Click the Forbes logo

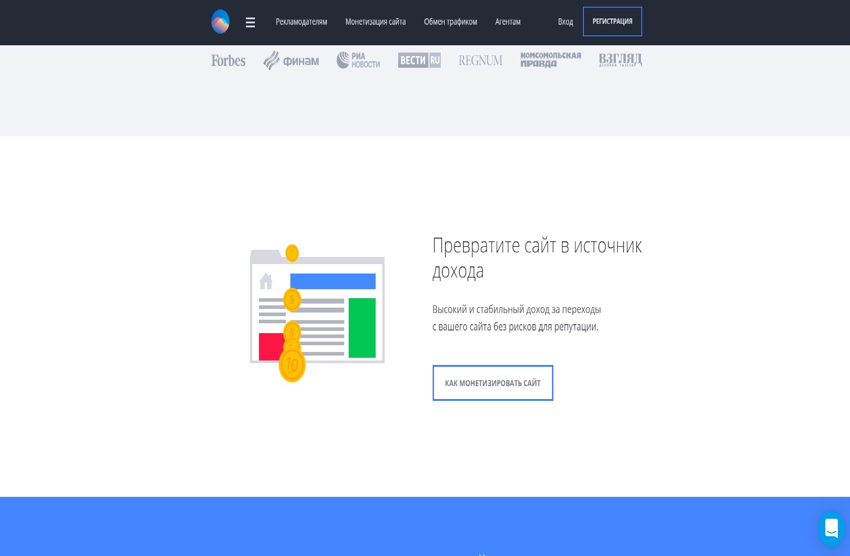228,61
